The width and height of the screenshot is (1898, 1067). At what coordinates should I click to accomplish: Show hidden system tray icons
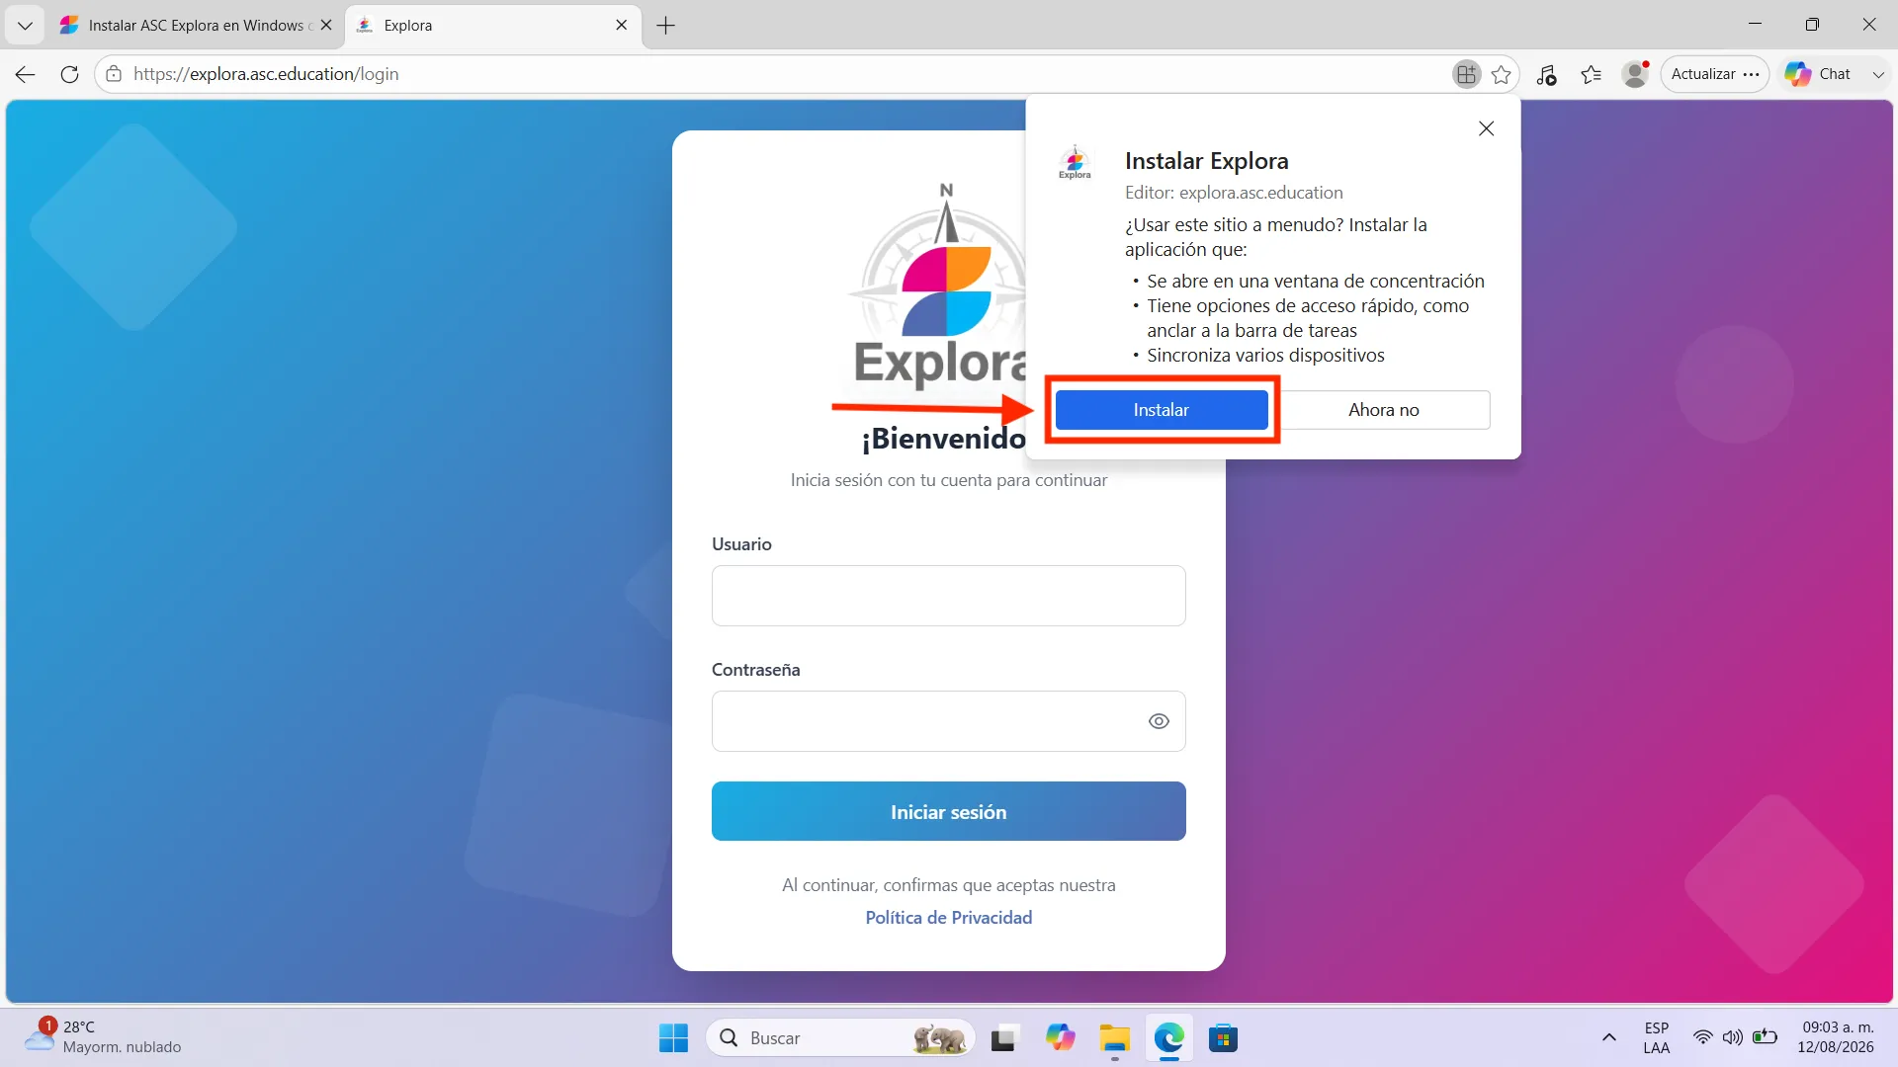pos(1608,1037)
